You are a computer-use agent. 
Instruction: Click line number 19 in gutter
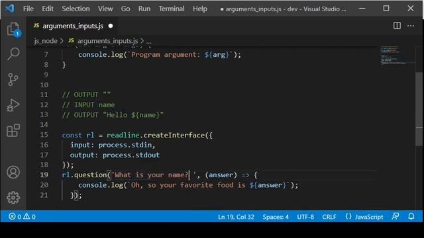[x=44, y=175]
